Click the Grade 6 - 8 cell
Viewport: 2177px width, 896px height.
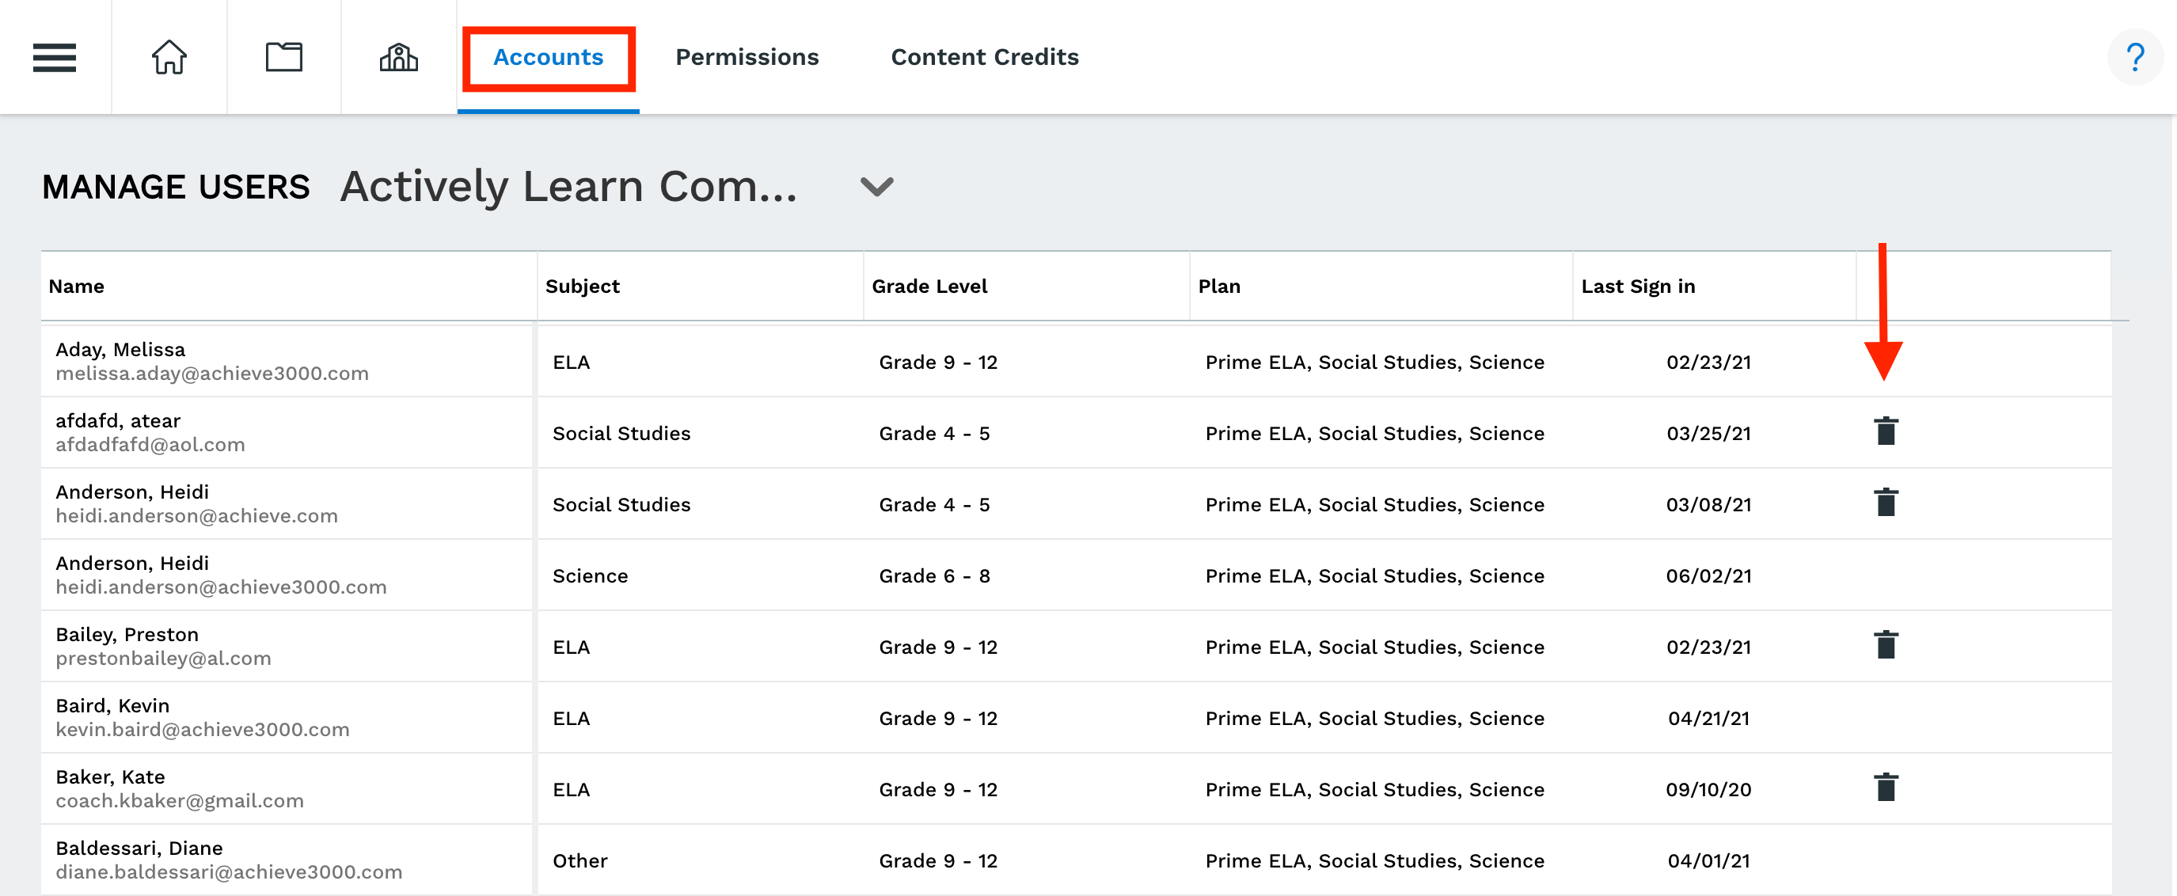pos(934,575)
